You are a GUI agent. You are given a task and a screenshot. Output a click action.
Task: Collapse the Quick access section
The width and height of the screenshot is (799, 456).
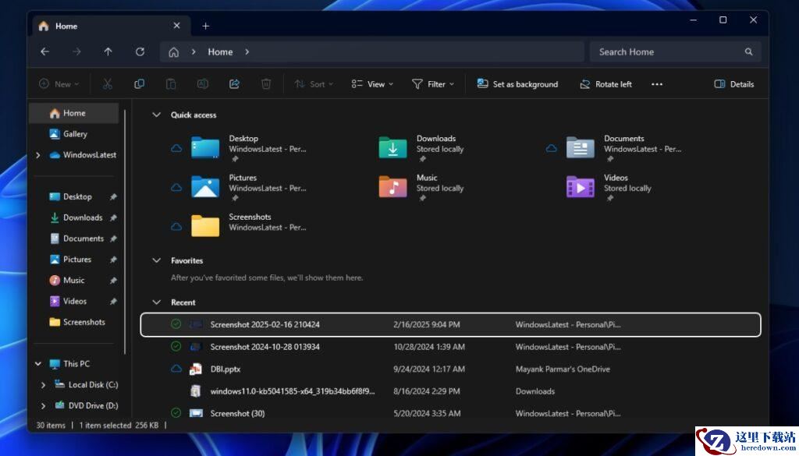click(x=156, y=115)
